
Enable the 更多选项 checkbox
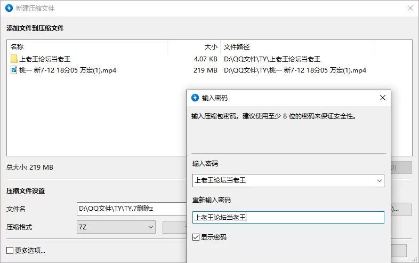pos(10,250)
